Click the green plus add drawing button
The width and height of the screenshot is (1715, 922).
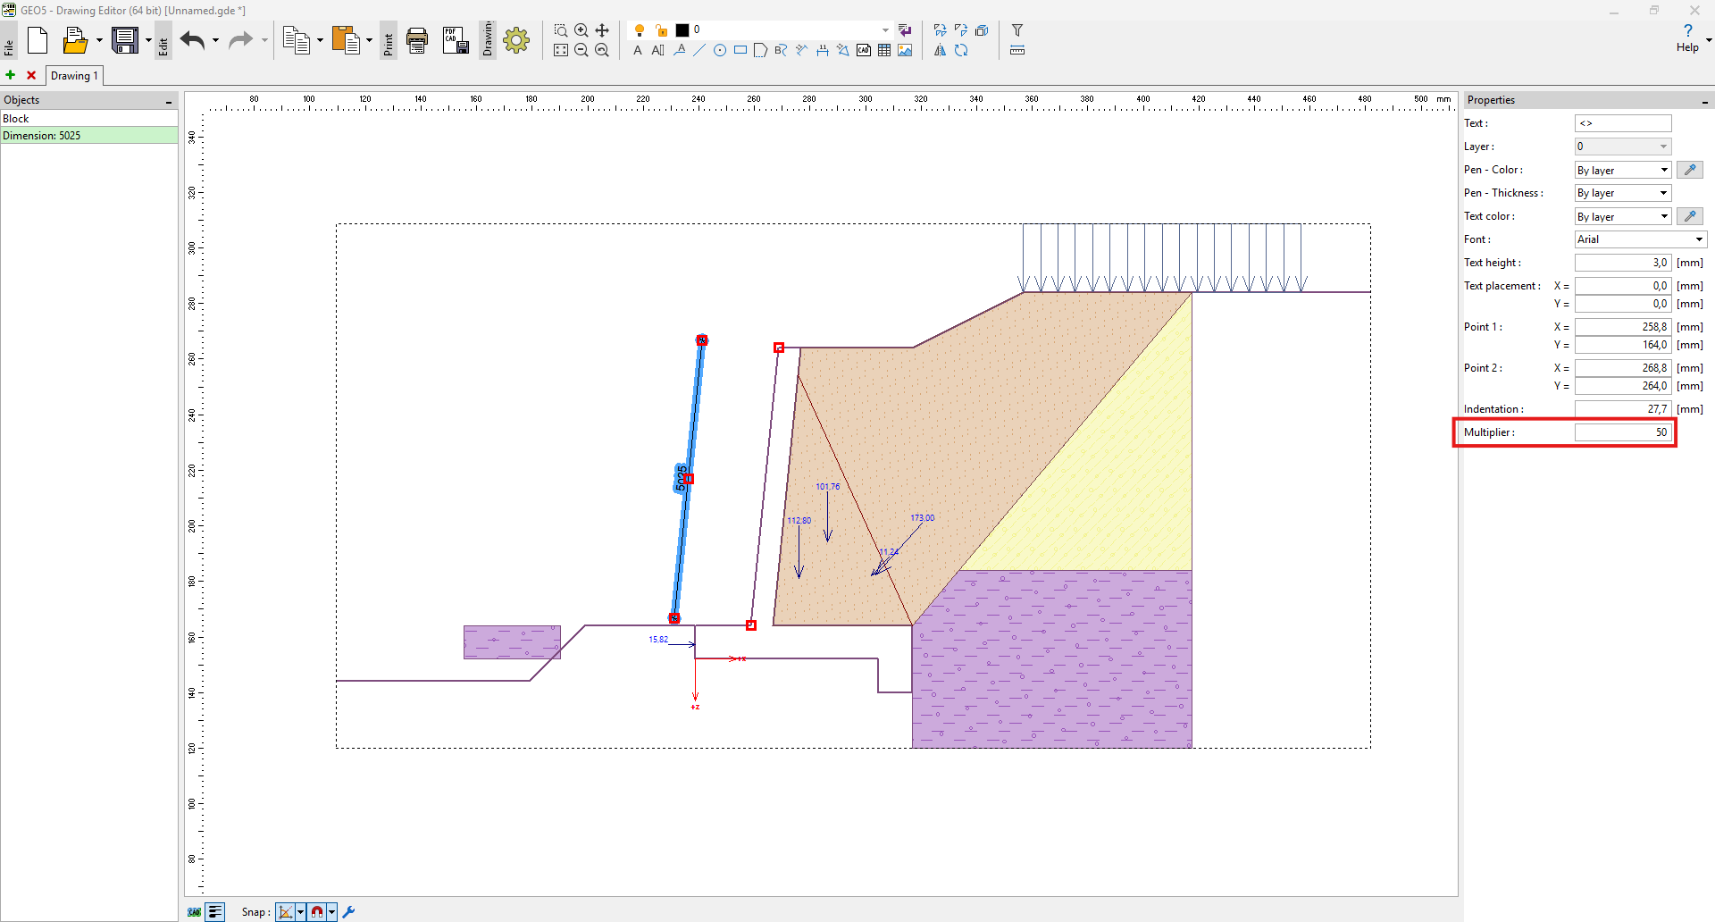pyautogui.click(x=11, y=76)
